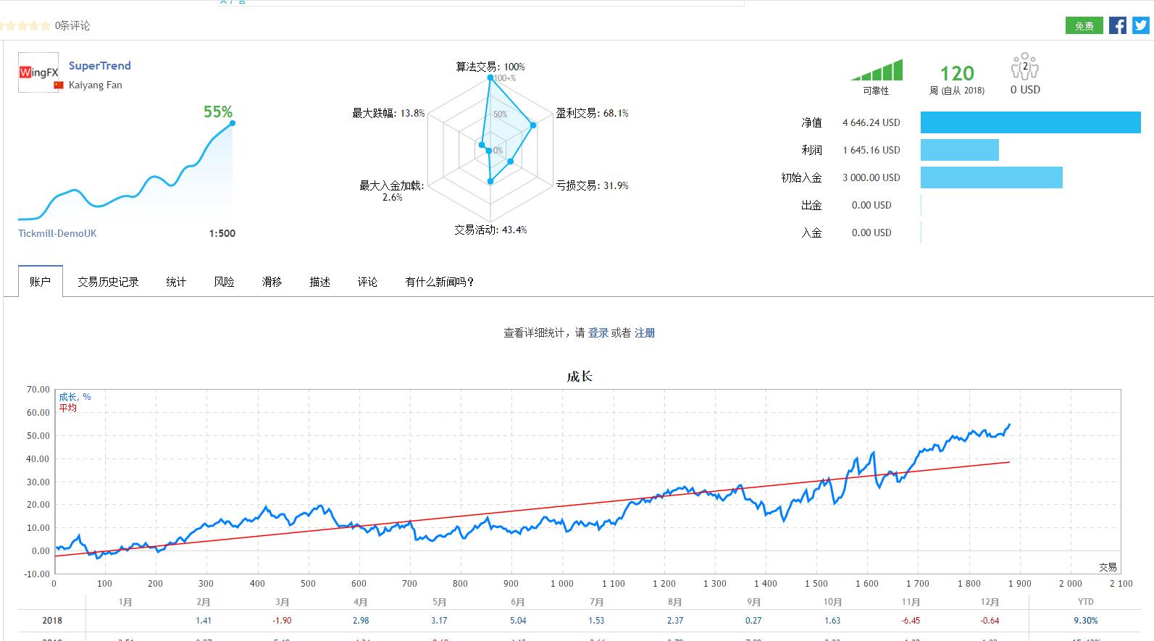The image size is (1154, 641).
Task: Click the 最大入金加载: 2.6% label
Action: click(x=392, y=191)
